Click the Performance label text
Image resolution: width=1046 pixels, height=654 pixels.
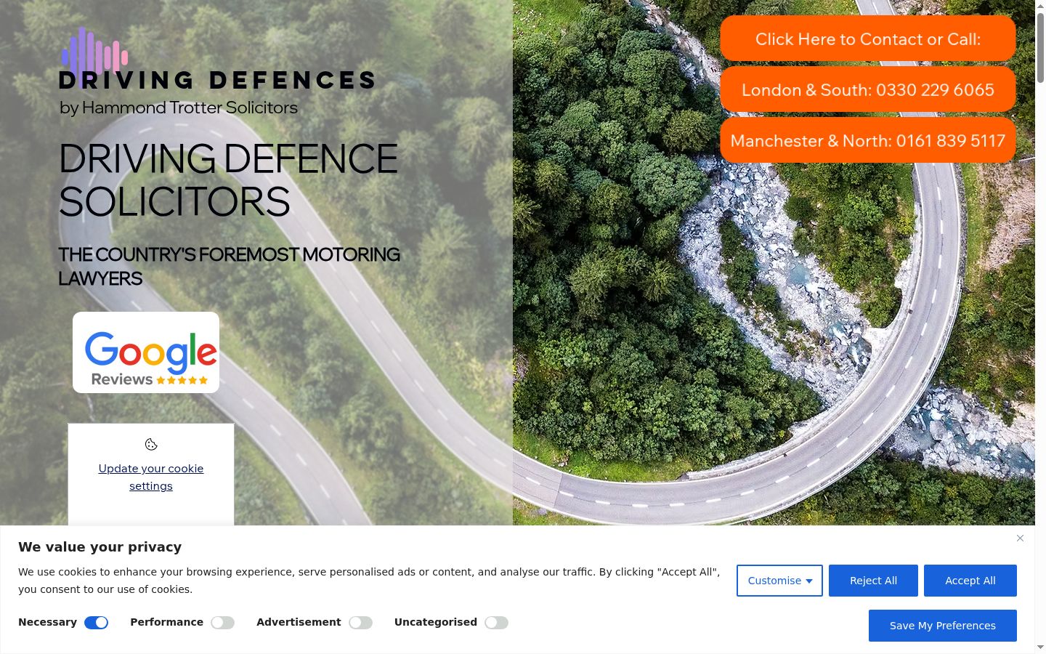[x=166, y=622]
